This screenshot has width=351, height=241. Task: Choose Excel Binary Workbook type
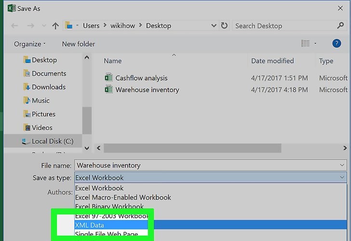[x=210, y=206]
